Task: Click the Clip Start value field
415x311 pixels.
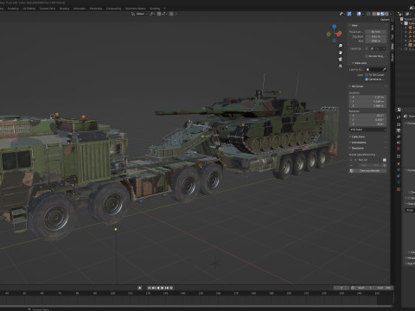Action: click(376, 37)
